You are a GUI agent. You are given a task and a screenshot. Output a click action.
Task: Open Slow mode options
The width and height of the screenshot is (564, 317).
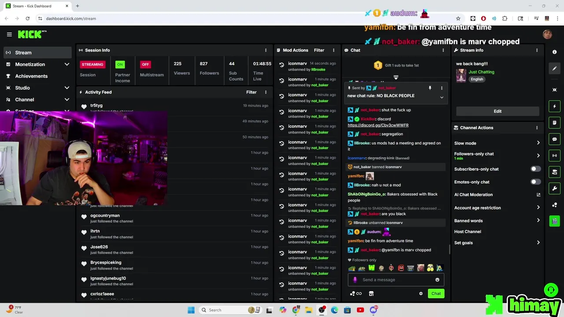pyautogui.click(x=497, y=143)
